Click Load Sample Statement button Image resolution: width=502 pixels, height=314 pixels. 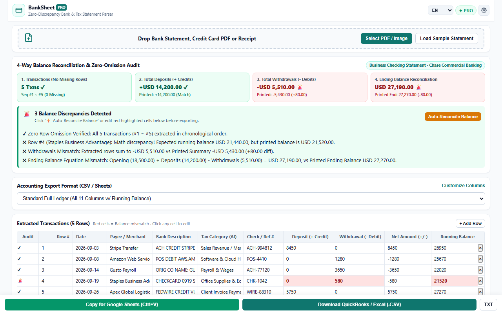coord(447,38)
